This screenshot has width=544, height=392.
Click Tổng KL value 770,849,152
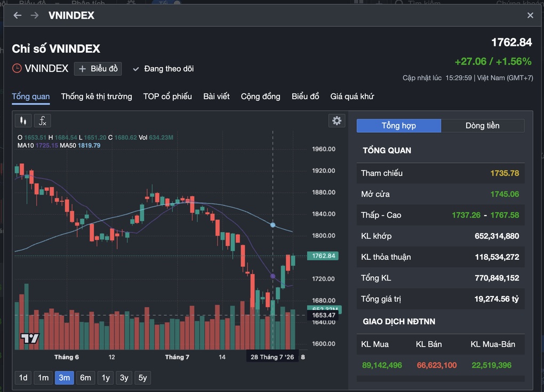[497, 278]
